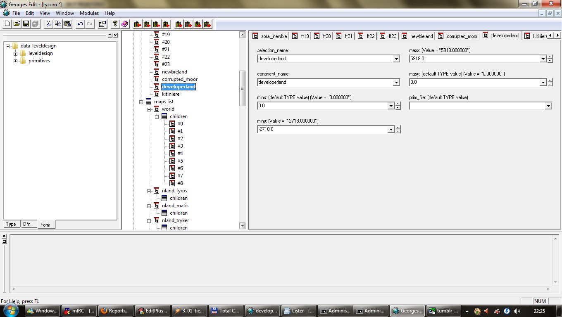
Task: Open mIRC from the taskbar
Action: pyautogui.click(x=79, y=311)
